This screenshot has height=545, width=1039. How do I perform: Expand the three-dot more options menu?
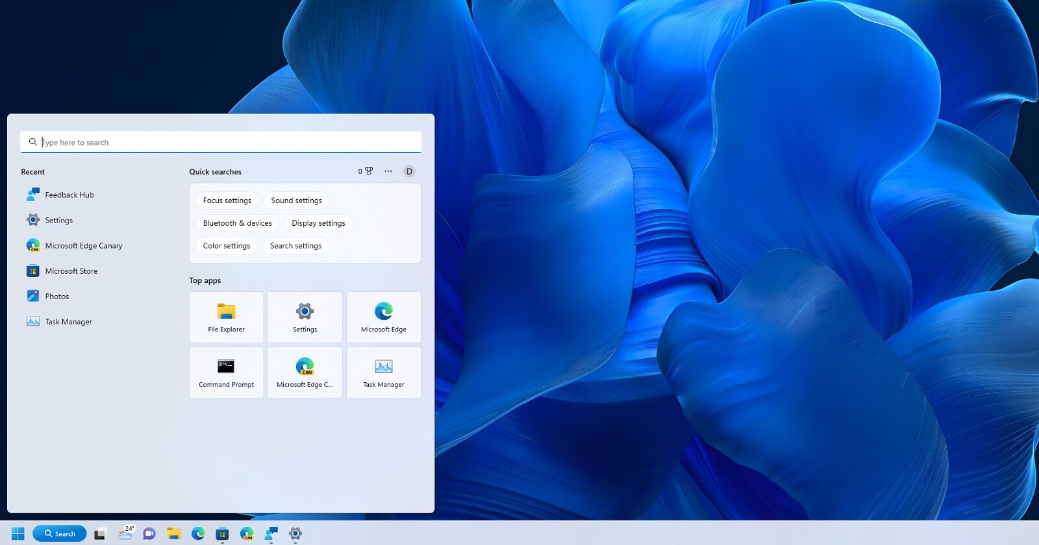(x=388, y=171)
